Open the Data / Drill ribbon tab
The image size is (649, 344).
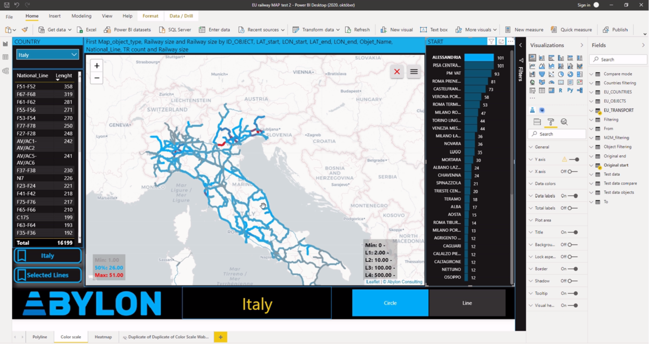tap(181, 16)
